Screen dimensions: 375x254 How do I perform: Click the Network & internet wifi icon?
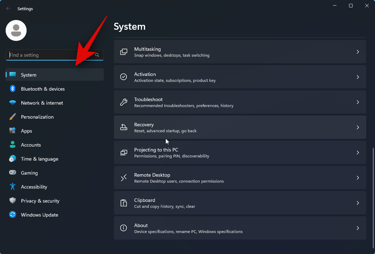[13, 103]
